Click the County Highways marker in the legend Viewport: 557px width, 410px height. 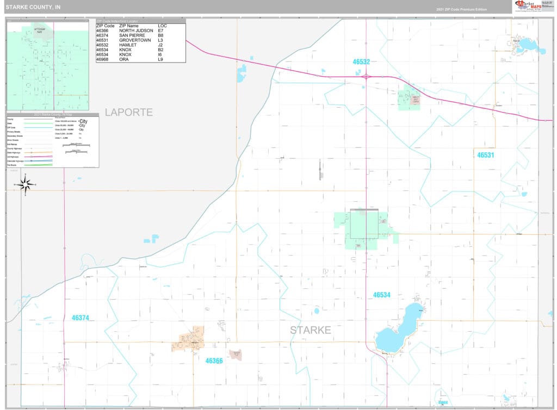[x=31, y=148]
